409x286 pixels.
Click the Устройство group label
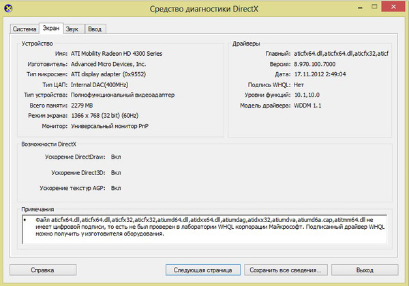pos(37,44)
